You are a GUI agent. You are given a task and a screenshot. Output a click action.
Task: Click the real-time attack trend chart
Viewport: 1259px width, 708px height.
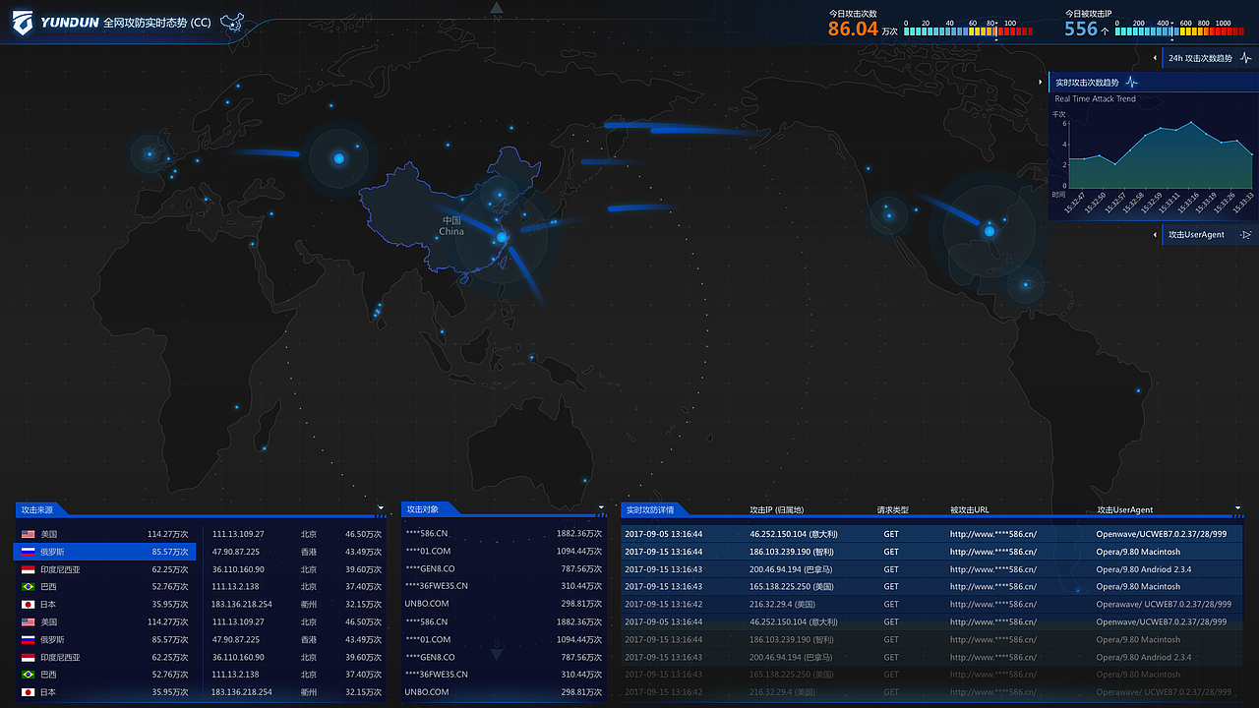click(1161, 155)
